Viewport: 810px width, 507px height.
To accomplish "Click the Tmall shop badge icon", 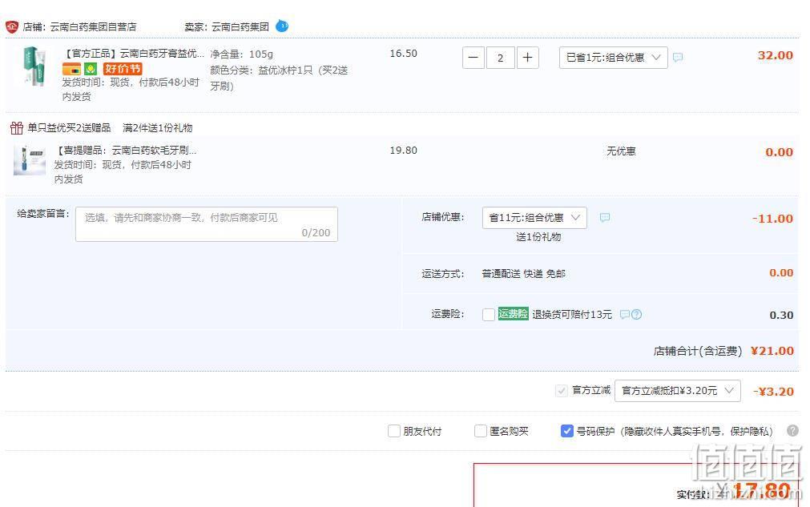I will coord(12,26).
